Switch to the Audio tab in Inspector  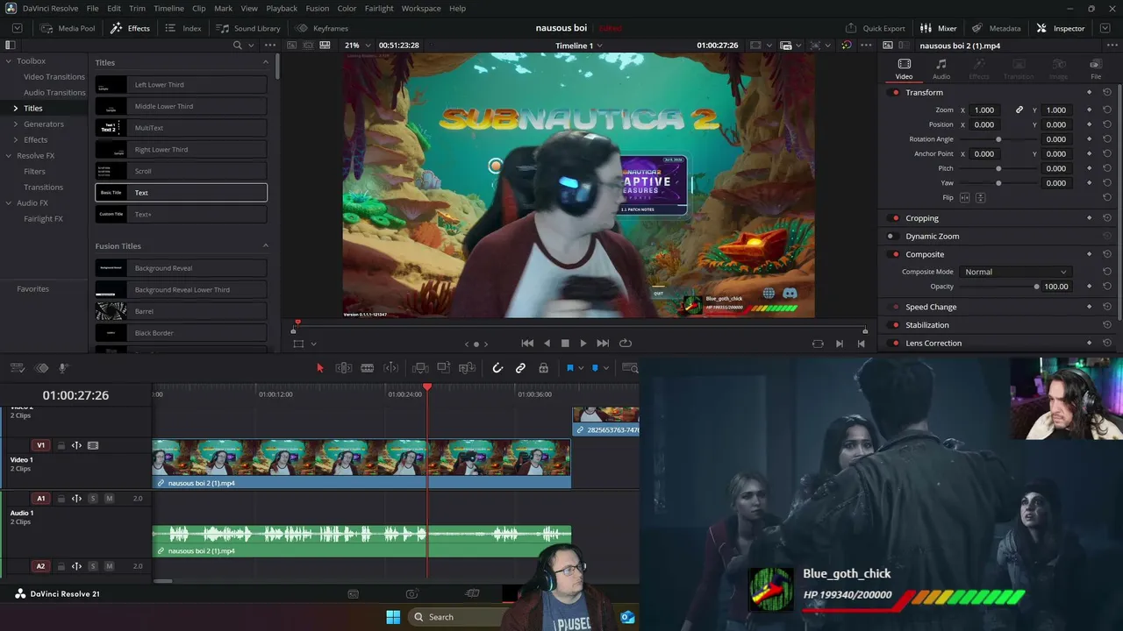click(941, 68)
